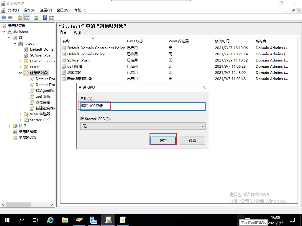The image size is (302, 226).
Task: Open the 源 Starter GPO dropdown
Action: [143, 126]
